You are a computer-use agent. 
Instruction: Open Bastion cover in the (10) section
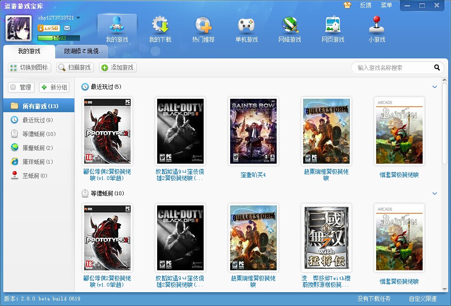(399, 238)
